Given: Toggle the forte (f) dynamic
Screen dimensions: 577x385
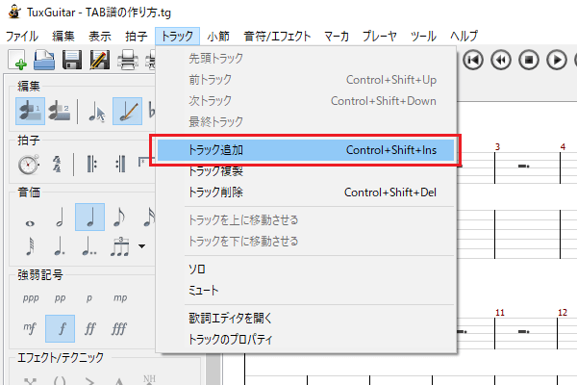Looking at the screenshot, I should tap(61, 328).
